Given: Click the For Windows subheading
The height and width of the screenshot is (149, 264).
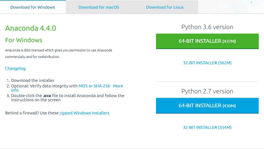Looking at the screenshot, I should [24, 40].
